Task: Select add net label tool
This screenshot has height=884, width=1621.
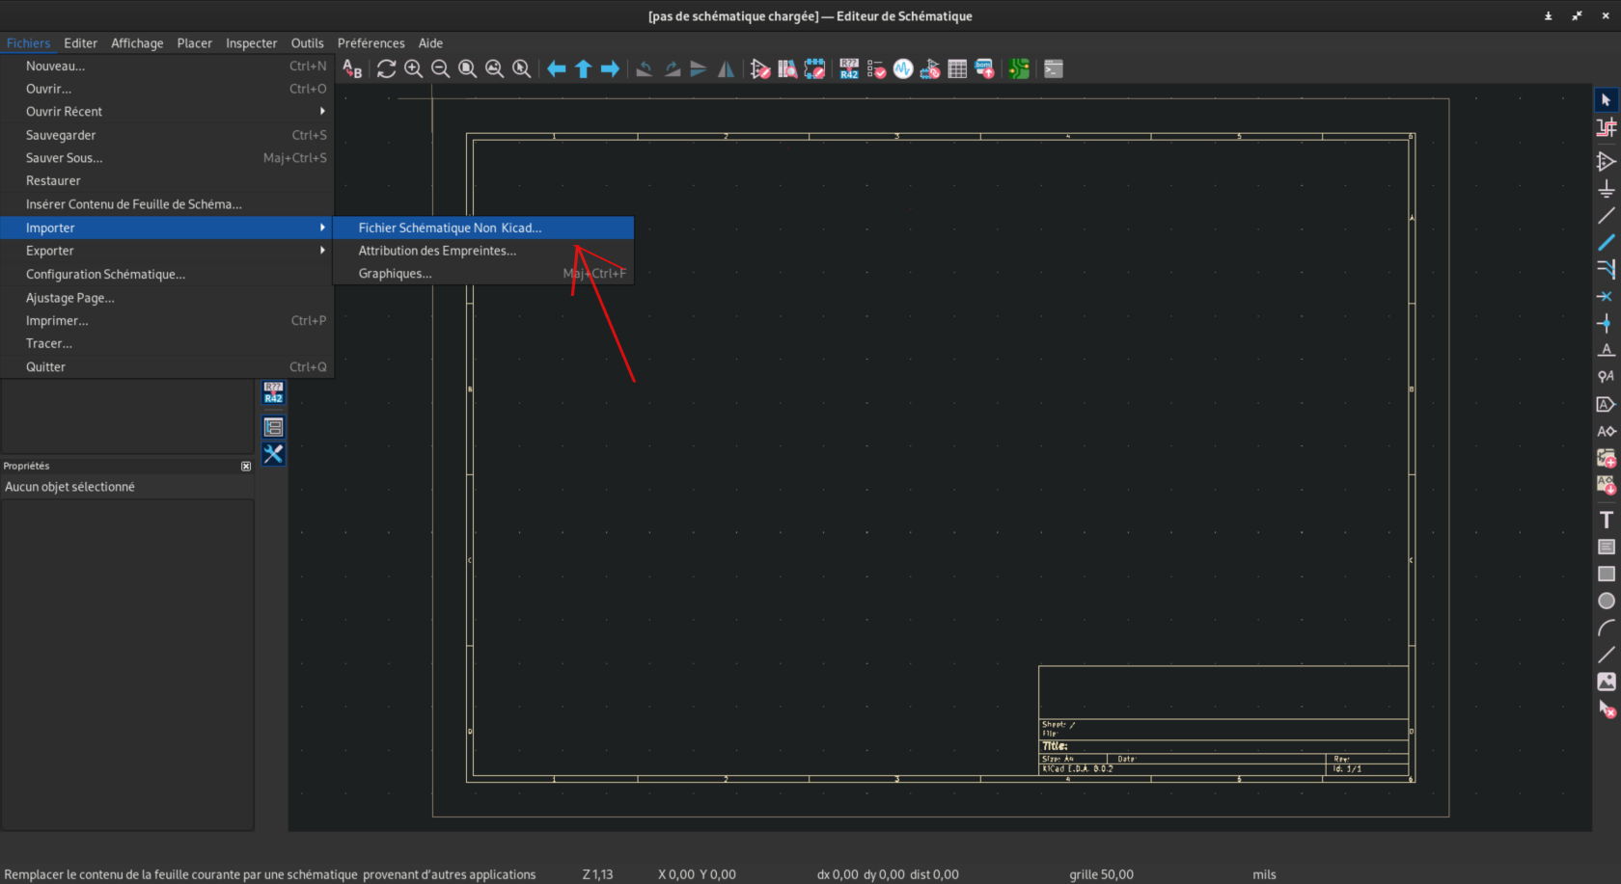Action: (x=1607, y=350)
